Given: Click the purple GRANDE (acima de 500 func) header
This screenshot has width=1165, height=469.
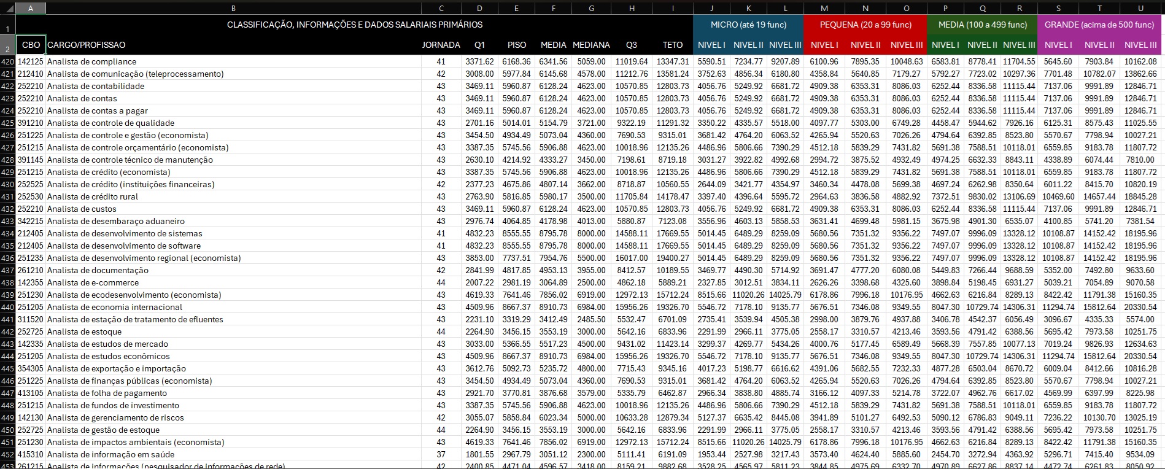Looking at the screenshot, I should pyautogui.click(x=1099, y=25).
